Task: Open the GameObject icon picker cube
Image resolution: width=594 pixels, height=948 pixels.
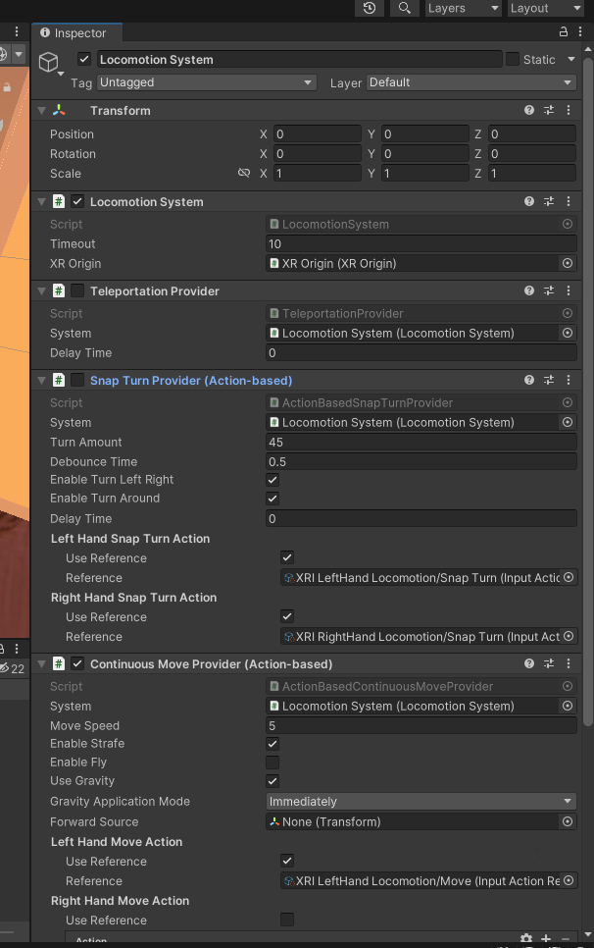Action: [x=48, y=63]
